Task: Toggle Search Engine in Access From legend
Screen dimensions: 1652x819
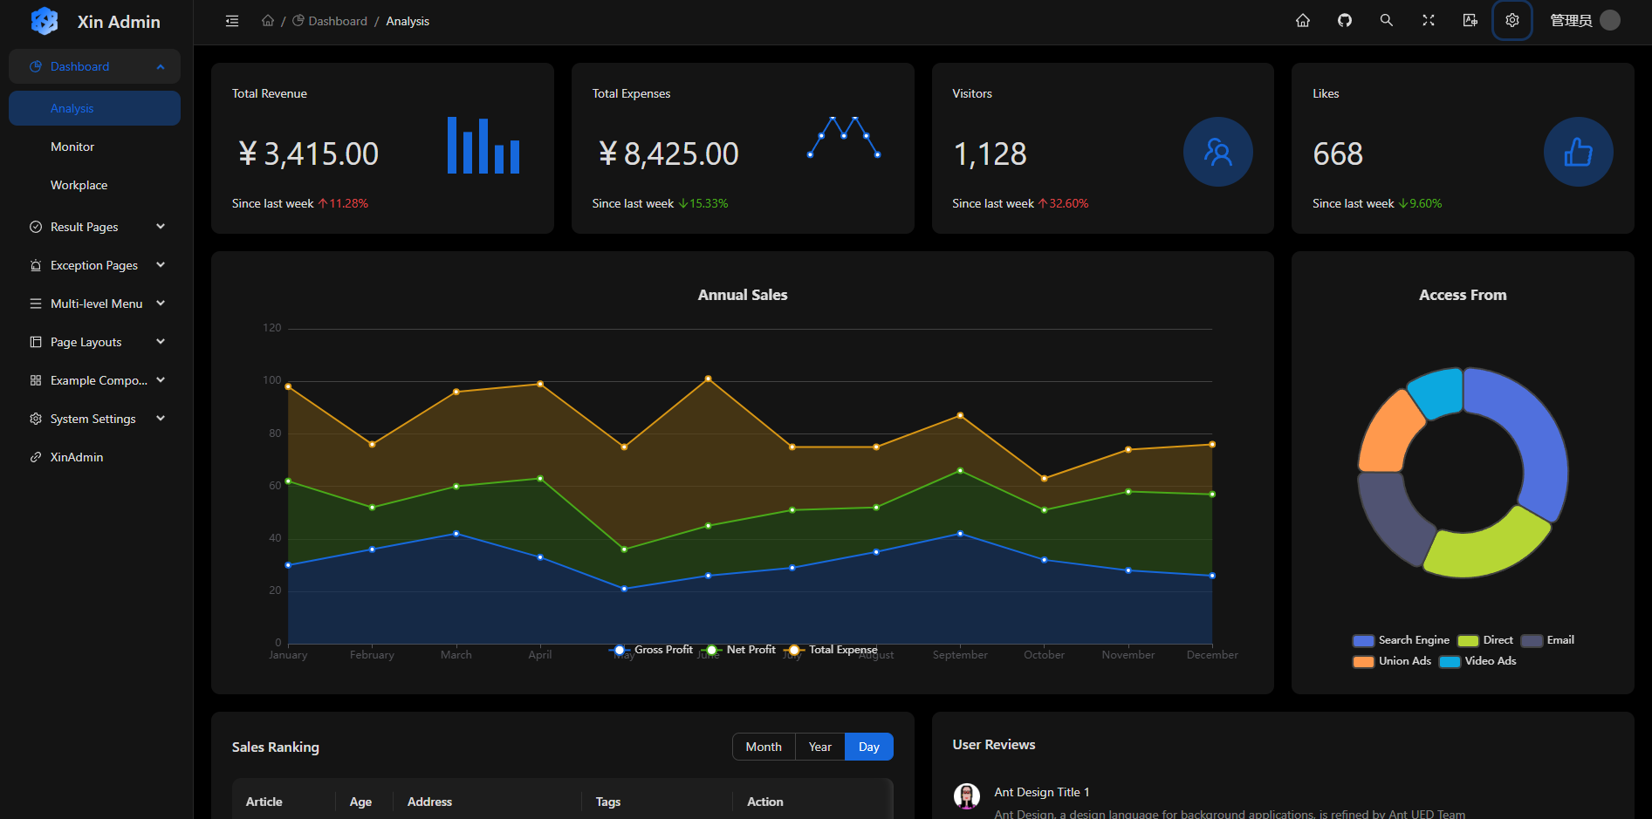Action: click(1401, 640)
